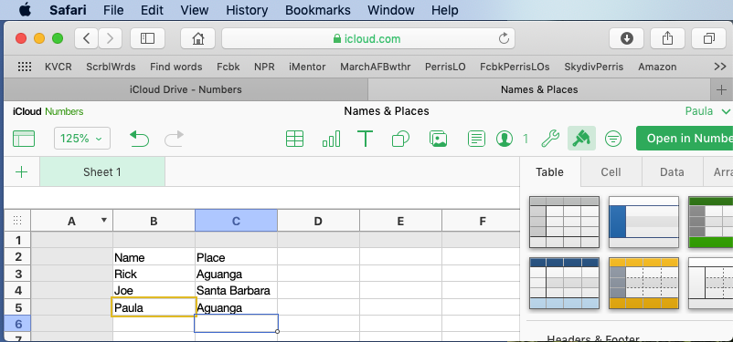This screenshot has height=342, width=733.
Task: Go forward with Safari forward arrow
Action: (111, 38)
